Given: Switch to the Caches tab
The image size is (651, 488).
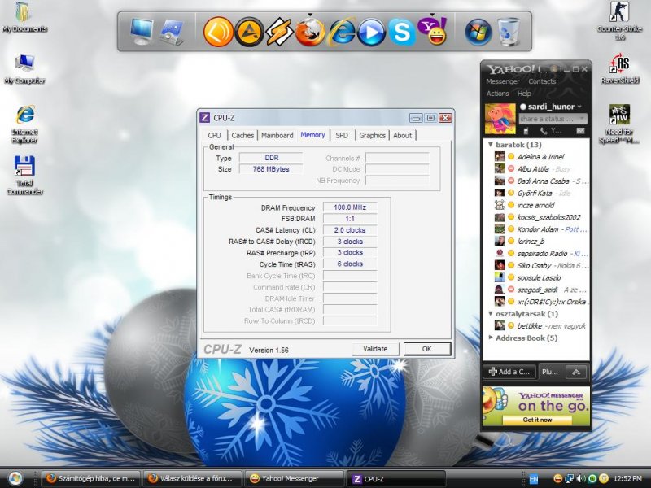Looking at the screenshot, I should [242, 135].
